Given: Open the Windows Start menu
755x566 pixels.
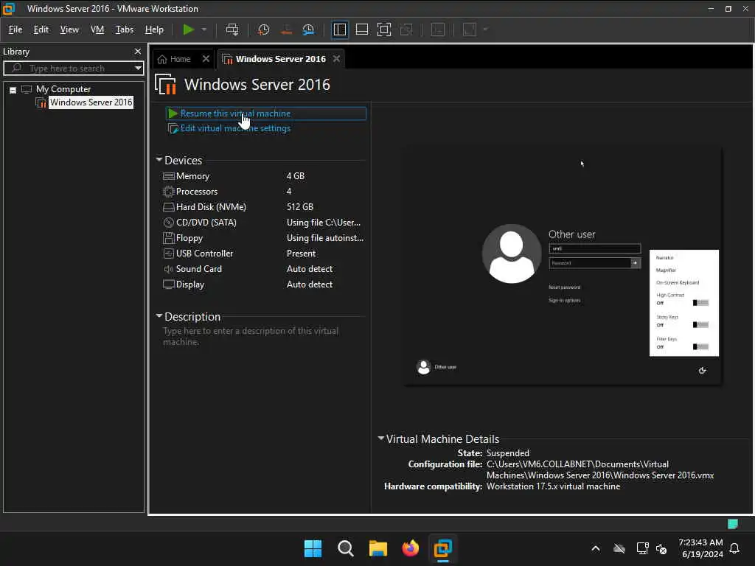Looking at the screenshot, I should coord(313,548).
